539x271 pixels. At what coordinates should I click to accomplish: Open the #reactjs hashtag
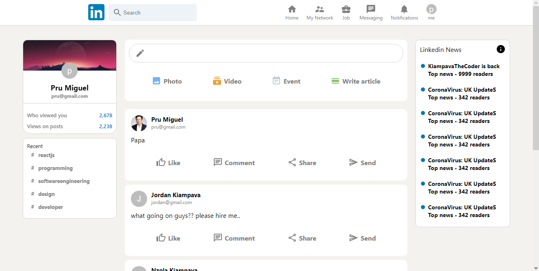[x=46, y=155]
